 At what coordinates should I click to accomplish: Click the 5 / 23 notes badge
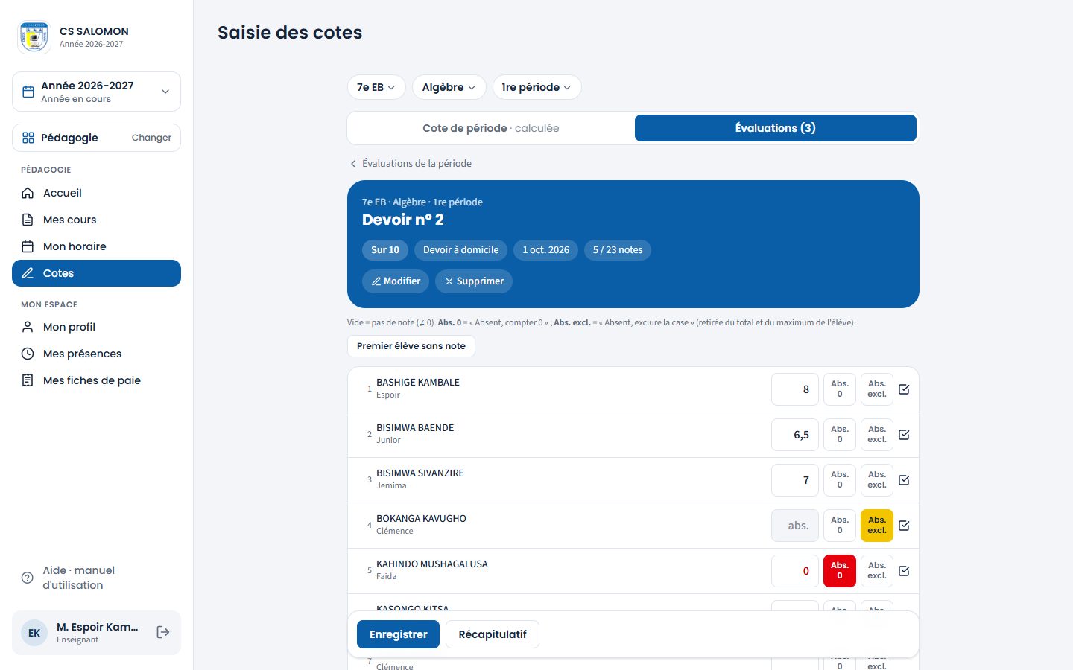618,250
